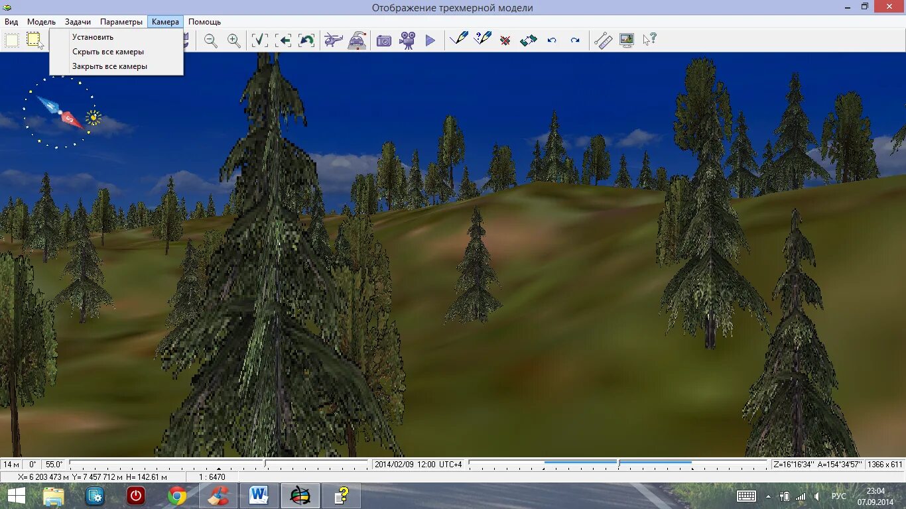
Task: Switch input language РУС in the tray
Action: coord(838,496)
